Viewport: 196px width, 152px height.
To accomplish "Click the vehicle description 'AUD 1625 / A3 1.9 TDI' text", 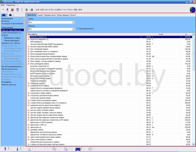I will (59, 10).
